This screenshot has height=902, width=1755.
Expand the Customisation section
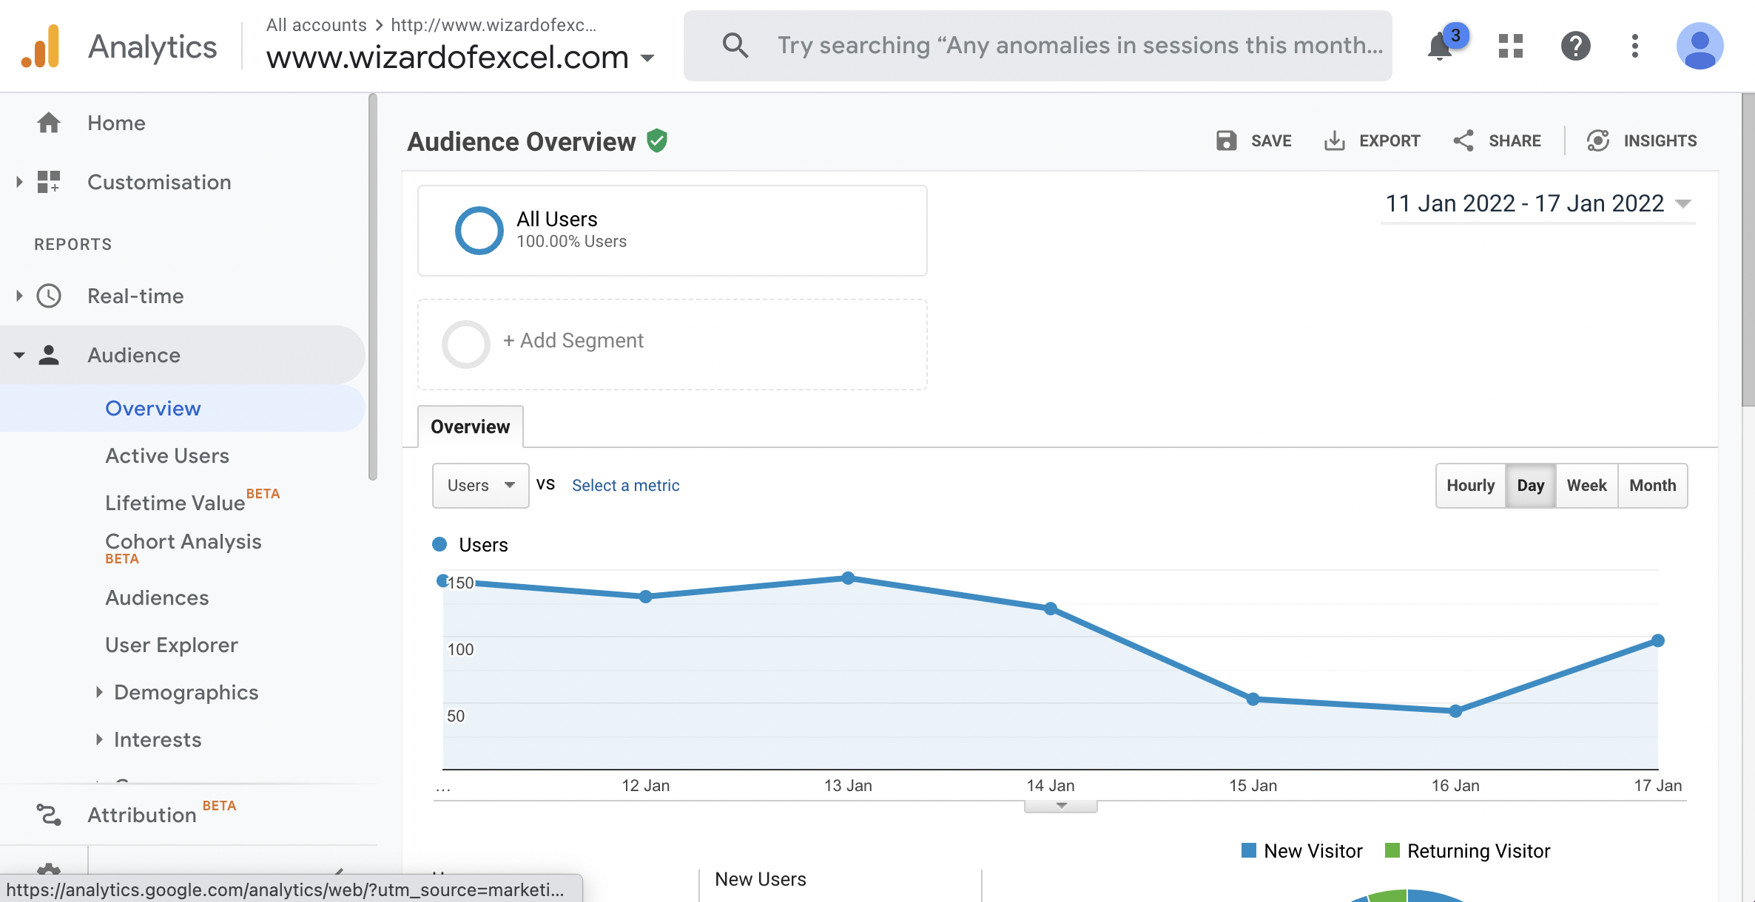pos(20,182)
